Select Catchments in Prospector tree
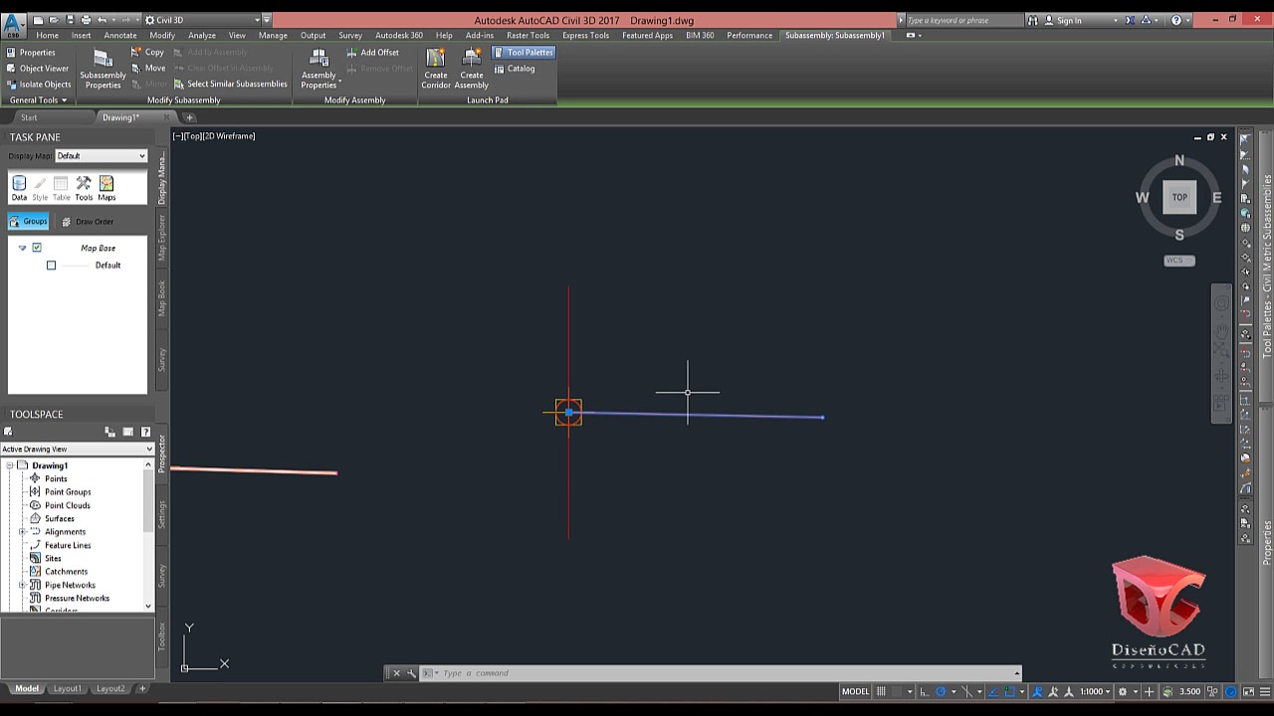 tap(66, 572)
